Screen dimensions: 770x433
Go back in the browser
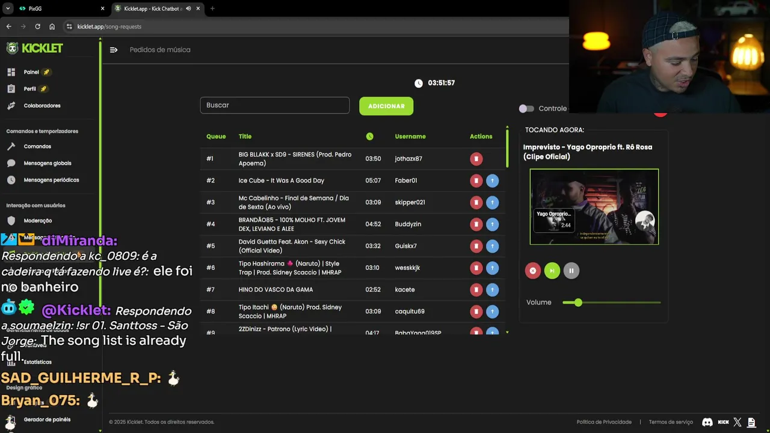(x=8, y=26)
